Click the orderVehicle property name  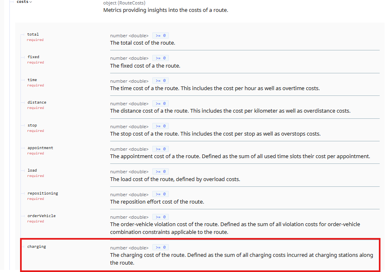click(41, 216)
